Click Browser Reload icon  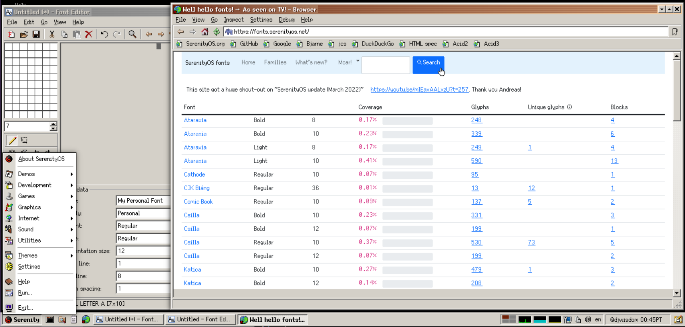pos(217,32)
